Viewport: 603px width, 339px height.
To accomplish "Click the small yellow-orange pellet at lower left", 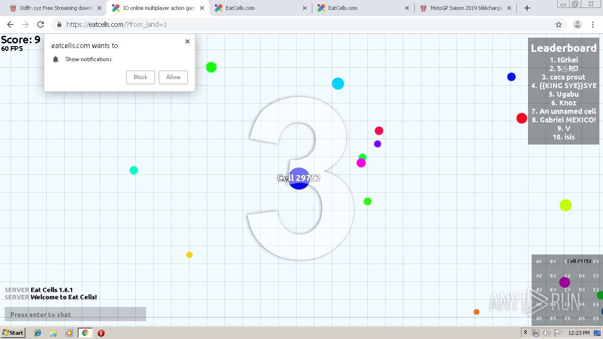I will pyautogui.click(x=189, y=255).
